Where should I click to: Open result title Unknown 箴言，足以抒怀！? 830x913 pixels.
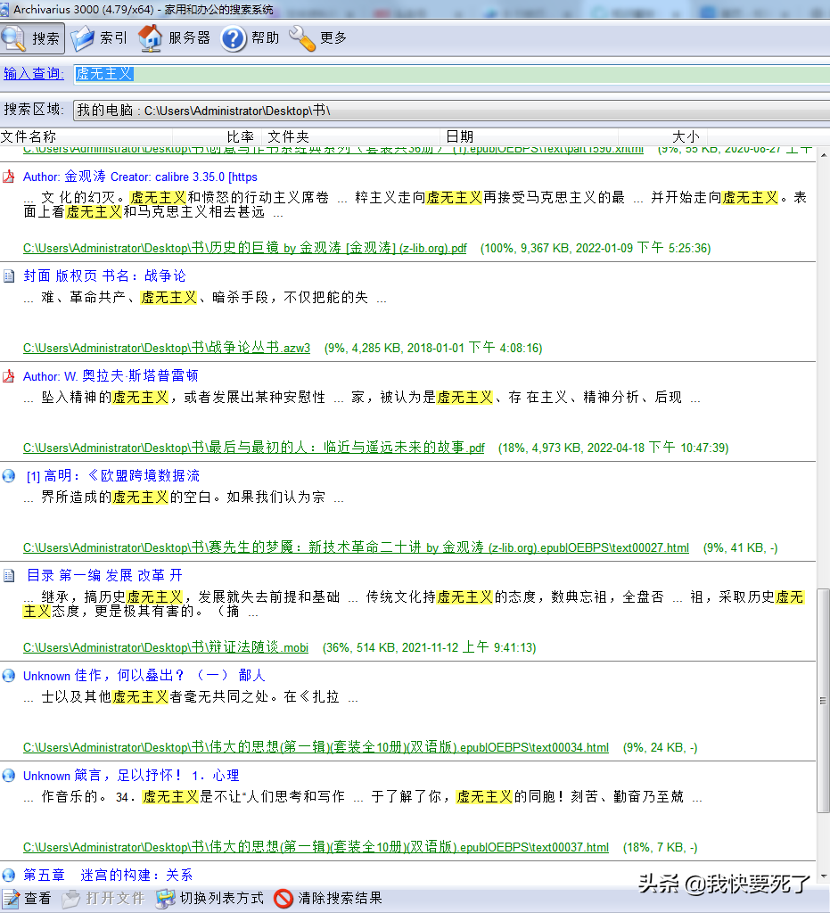tap(132, 776)
